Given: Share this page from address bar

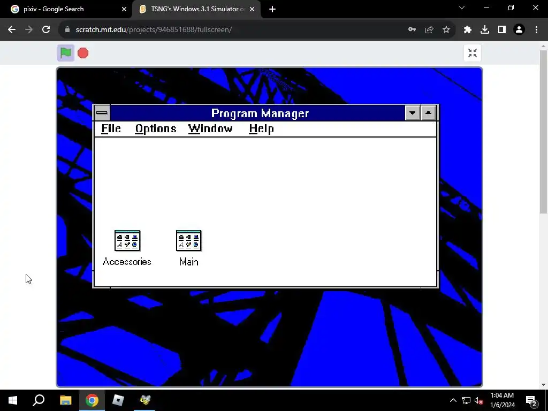Looking at the screenshot, I should coord(429,30).
